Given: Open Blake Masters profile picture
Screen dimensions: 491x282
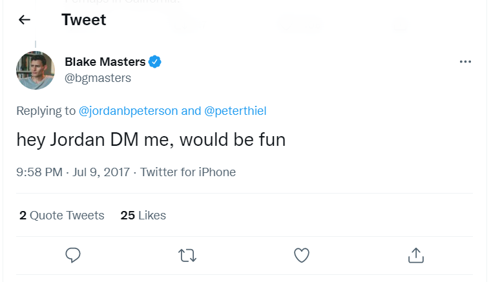Looking at the screenshot, I should (36, 70).
